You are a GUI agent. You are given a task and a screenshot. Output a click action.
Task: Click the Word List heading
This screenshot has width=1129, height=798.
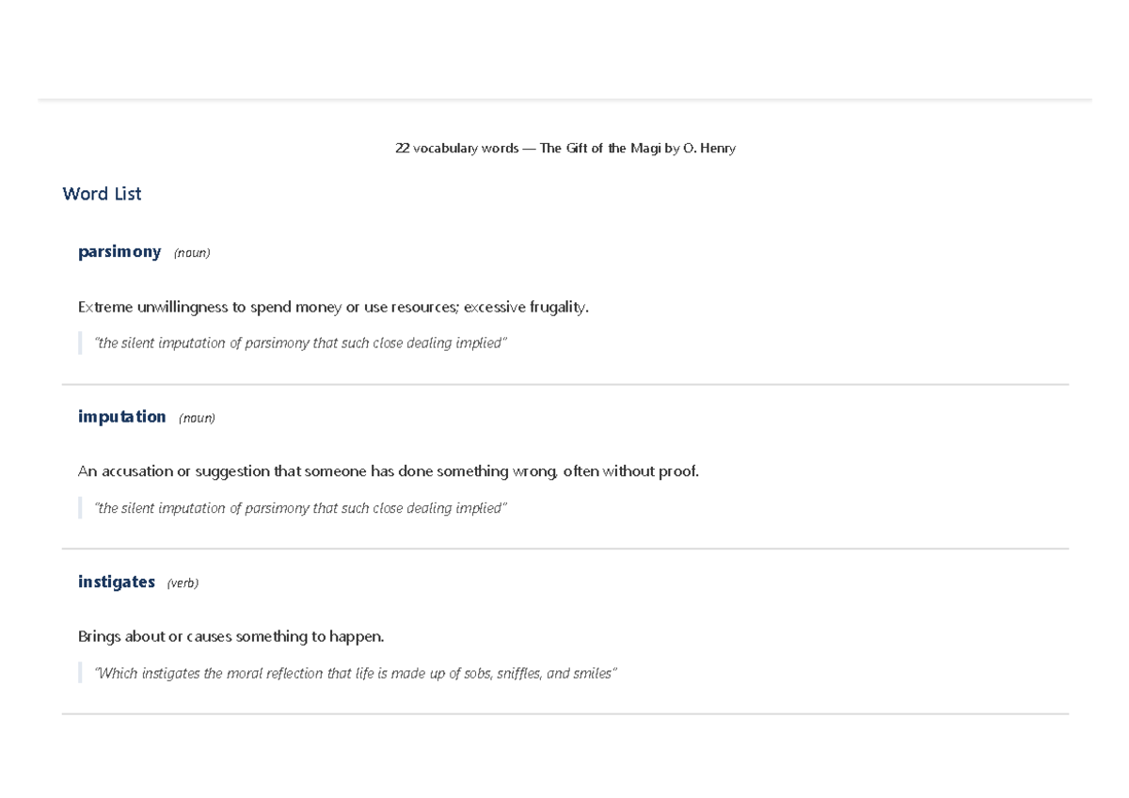coord(102,194)
